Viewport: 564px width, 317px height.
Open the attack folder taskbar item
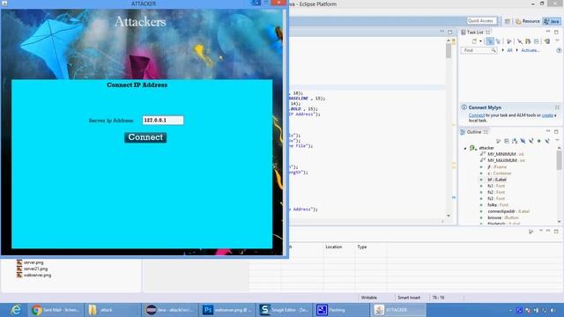pos(113,310)
